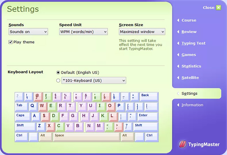227x155 pixels.
Task: Click the Z key on keyboard diagram
Action: [x=41, y=127]
